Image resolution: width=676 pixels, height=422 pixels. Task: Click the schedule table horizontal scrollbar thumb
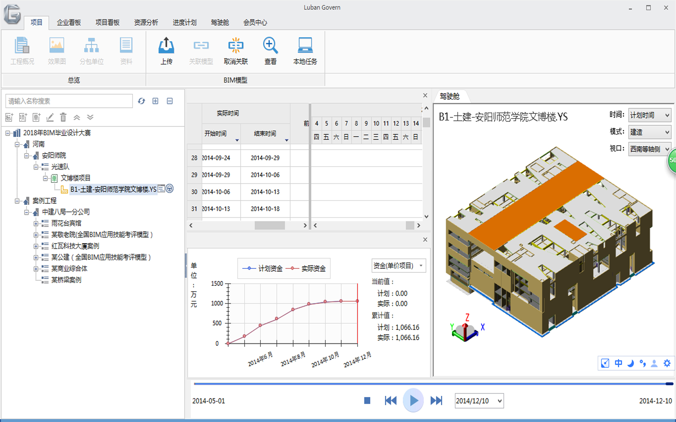(270, 225)
